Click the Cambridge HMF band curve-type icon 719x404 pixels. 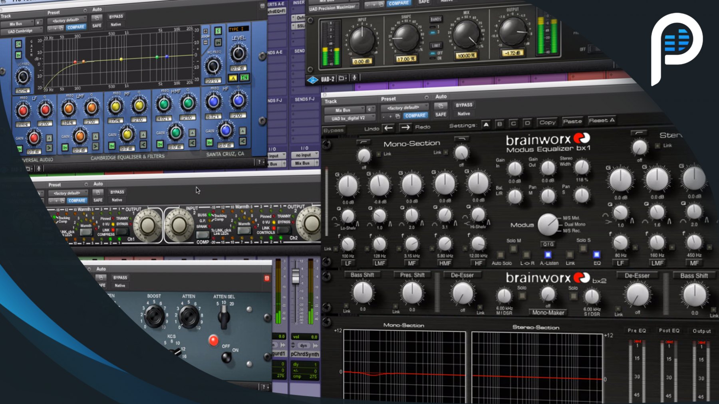point(192,143)
